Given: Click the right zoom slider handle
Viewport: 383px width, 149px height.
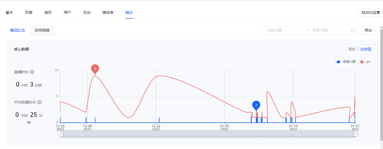Looking at the screenshot, I should 356,134.
